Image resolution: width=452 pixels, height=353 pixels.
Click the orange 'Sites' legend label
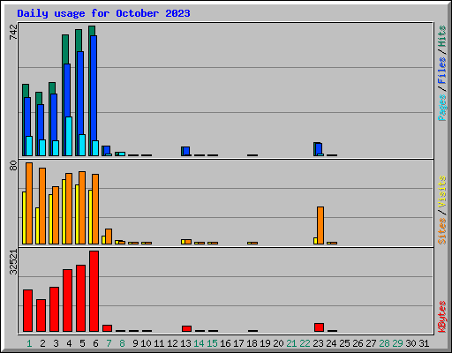coord(441,231)
